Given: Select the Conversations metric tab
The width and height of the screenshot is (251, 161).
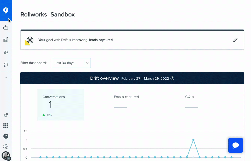Looking at the screenshot, I should coord(61,105).
